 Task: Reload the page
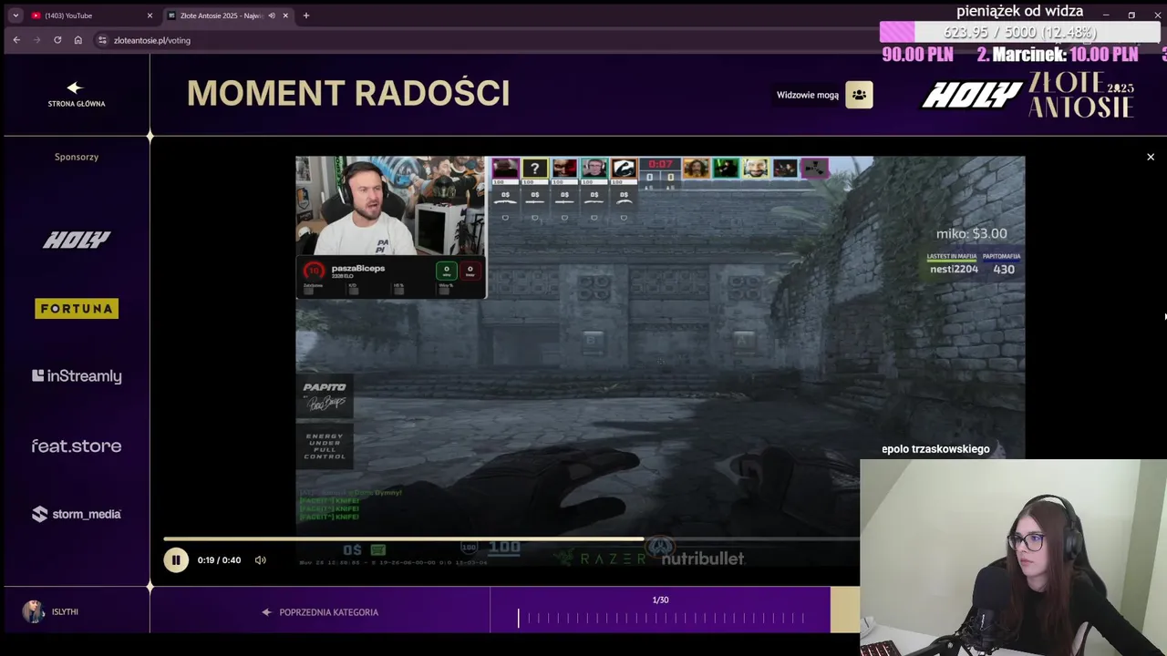[x=57, y=40]
